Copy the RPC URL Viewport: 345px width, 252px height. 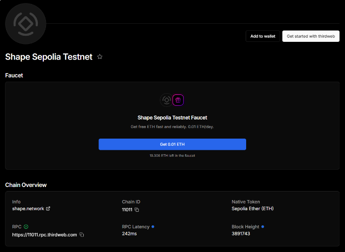82,235
